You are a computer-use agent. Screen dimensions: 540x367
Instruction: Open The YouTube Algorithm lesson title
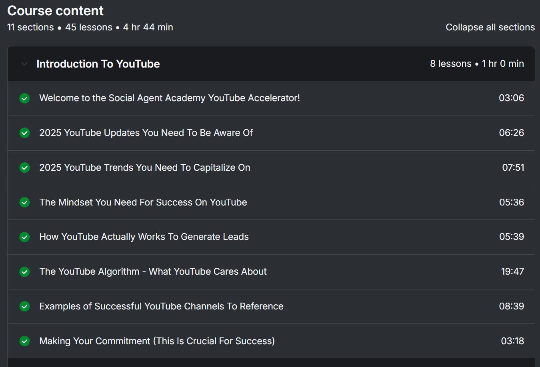click(x=153, y=271)
